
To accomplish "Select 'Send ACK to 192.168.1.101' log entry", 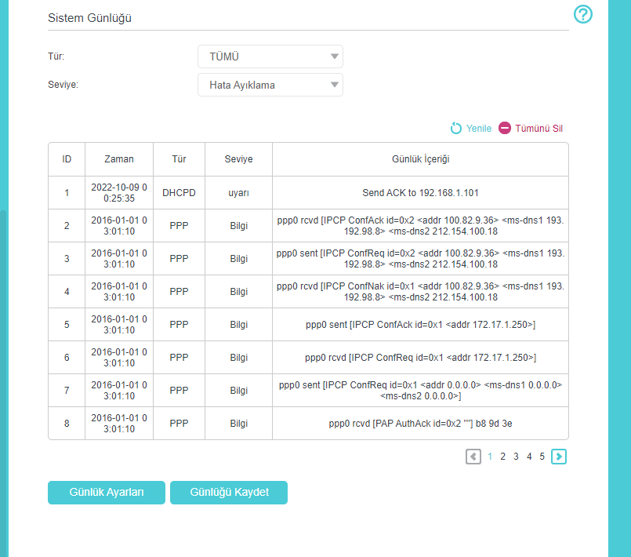I will click(x=420, y=192).
